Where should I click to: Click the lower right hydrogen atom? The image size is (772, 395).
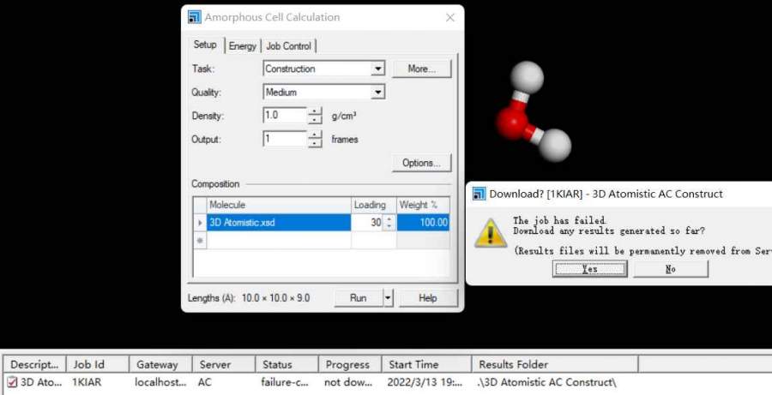[x=555, y=145]
